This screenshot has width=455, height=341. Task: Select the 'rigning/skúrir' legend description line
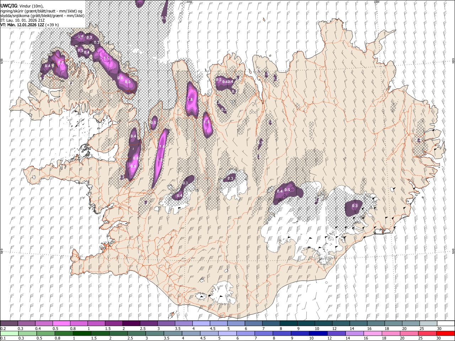[41, 11]
